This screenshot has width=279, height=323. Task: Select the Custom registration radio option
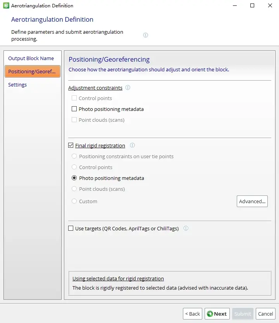(x=74, y=201)
